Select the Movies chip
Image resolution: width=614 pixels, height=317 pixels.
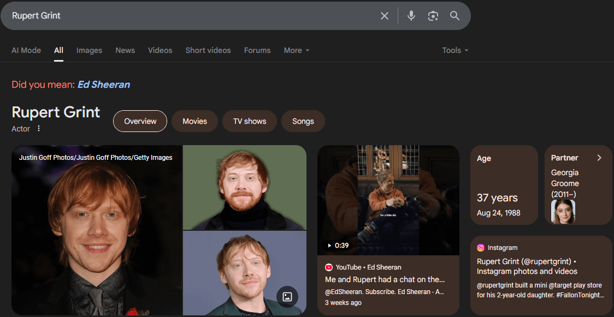click(x=194, y=121)
